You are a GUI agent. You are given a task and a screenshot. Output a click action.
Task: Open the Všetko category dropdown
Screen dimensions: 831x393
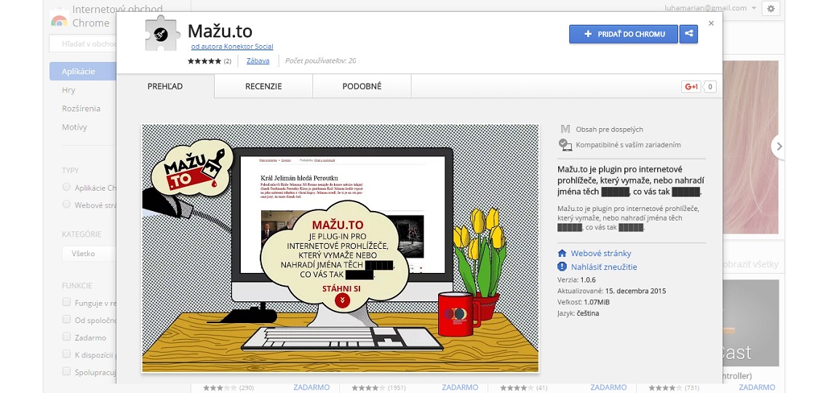[89, 254]
